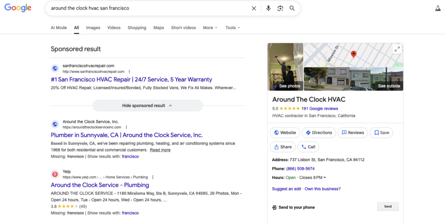Switch to Images tab
446x223 pixels.
[93, 27]
